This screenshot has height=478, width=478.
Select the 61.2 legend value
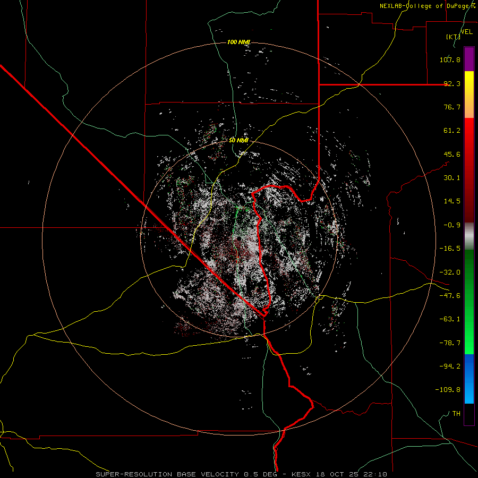click(452, 131)
